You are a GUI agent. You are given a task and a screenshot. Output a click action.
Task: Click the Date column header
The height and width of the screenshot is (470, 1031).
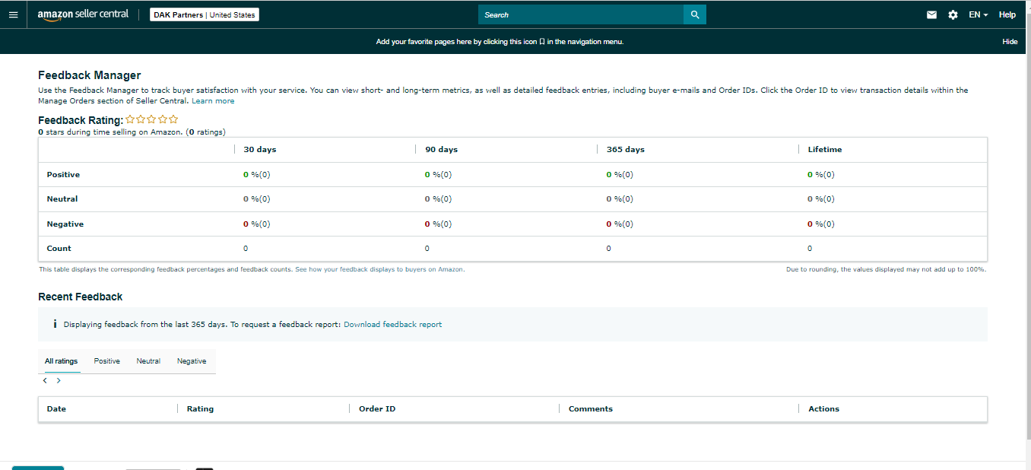coord(56,409)
